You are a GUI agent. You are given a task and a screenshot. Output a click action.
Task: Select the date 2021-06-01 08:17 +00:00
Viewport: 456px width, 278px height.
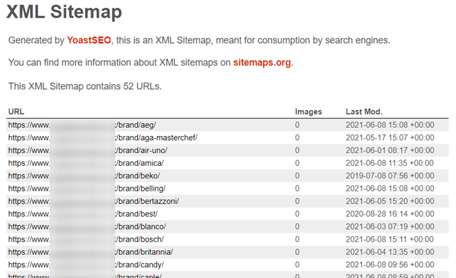390,150
